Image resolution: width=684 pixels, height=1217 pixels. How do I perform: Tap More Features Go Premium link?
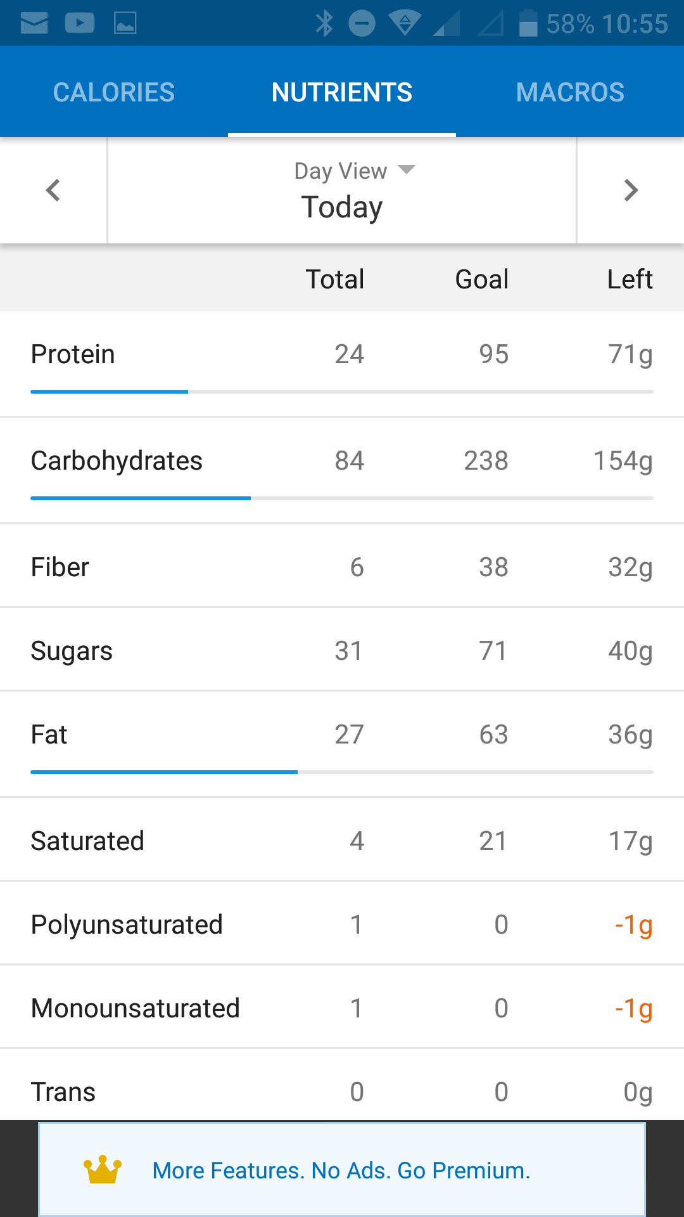(341, 1170)
